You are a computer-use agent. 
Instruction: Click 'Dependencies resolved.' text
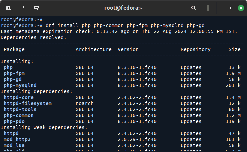click(x=34, y=37)
